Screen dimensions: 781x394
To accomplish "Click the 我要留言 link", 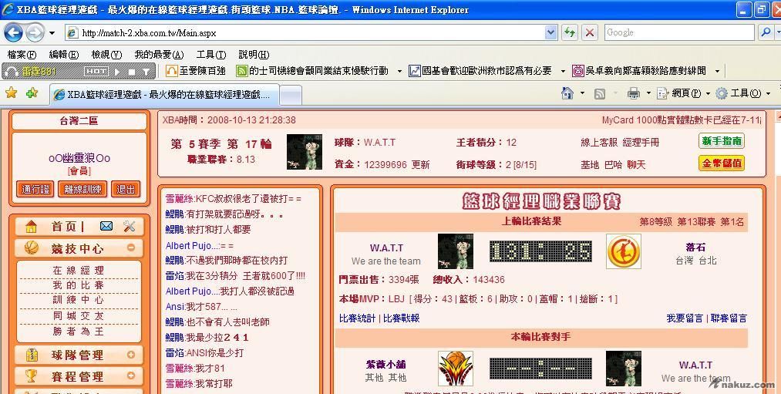I will pyautogui.click(x=685, y=318).
